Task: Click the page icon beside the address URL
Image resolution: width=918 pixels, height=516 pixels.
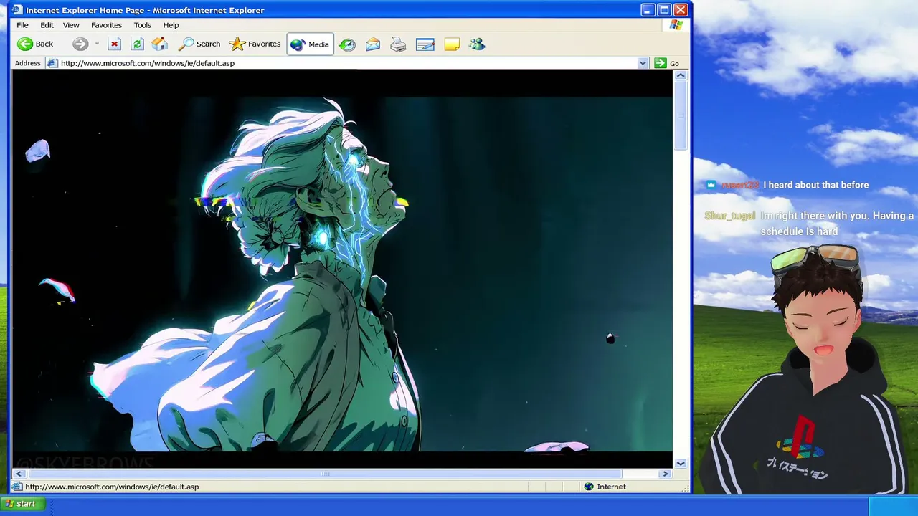Action: point(52,63)
